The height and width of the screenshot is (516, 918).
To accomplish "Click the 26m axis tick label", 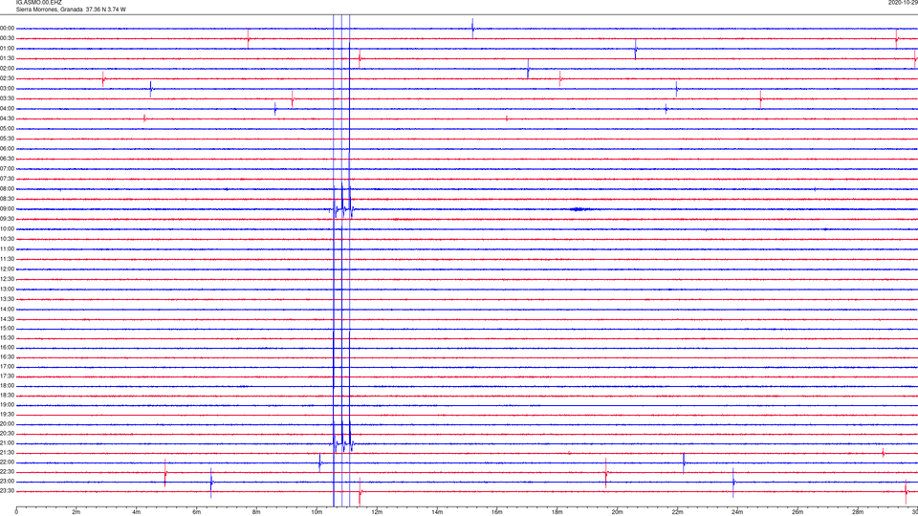I will pyautogui.click(x=798, y=512).
